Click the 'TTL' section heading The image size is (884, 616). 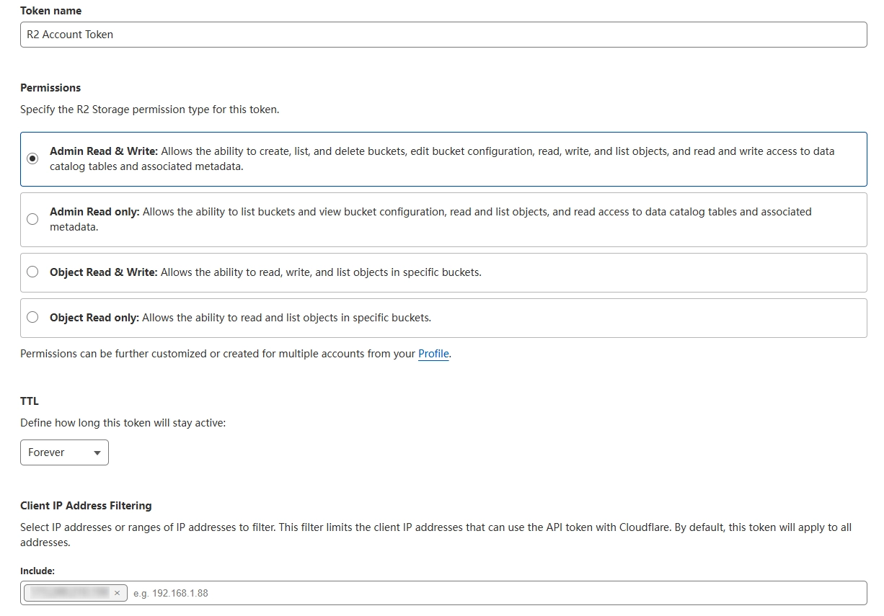(x=30, y=401)
